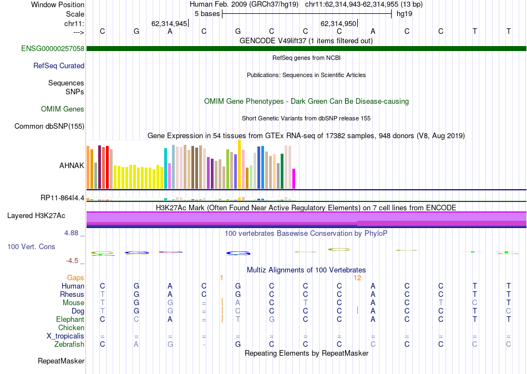Click the SNPs track label
Viewport: 527px width, 374px height.
point(75,92)
